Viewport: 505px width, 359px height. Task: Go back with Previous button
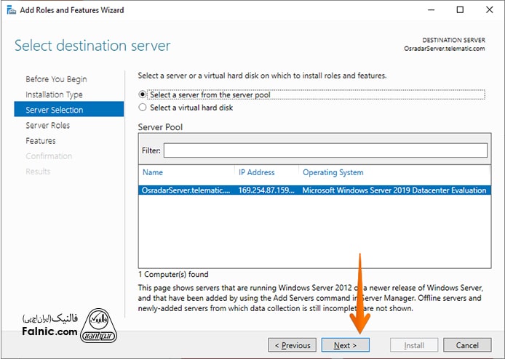point(292,345)
